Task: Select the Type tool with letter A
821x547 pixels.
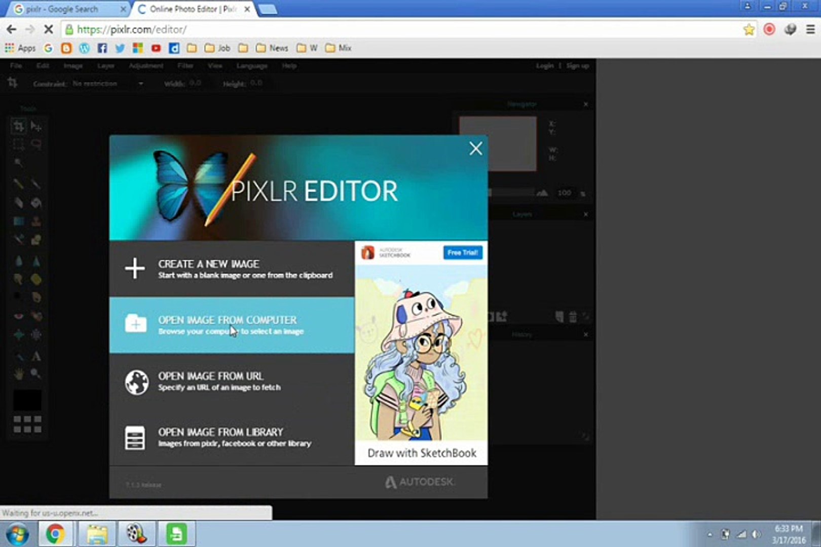Action: 36,356
